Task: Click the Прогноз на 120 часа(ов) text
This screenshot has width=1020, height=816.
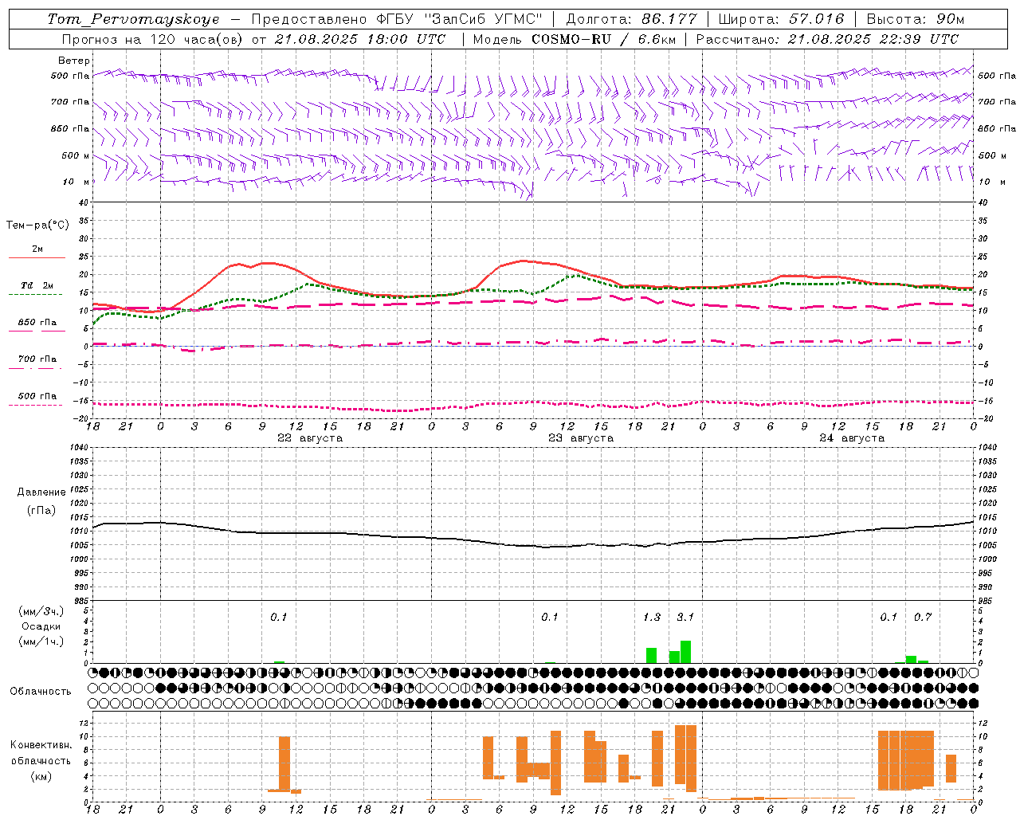Action: tap(152, 39)
